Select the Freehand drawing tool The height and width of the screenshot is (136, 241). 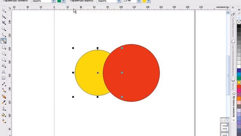[x=4, y=35]
